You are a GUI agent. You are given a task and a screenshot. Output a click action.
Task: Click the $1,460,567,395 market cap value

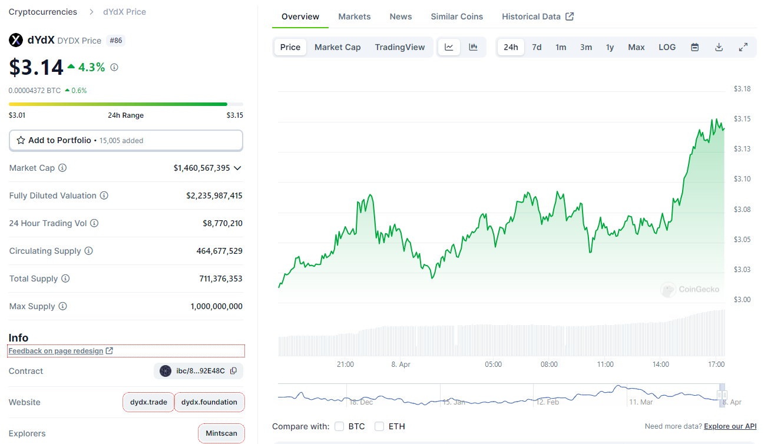(201, 168)
